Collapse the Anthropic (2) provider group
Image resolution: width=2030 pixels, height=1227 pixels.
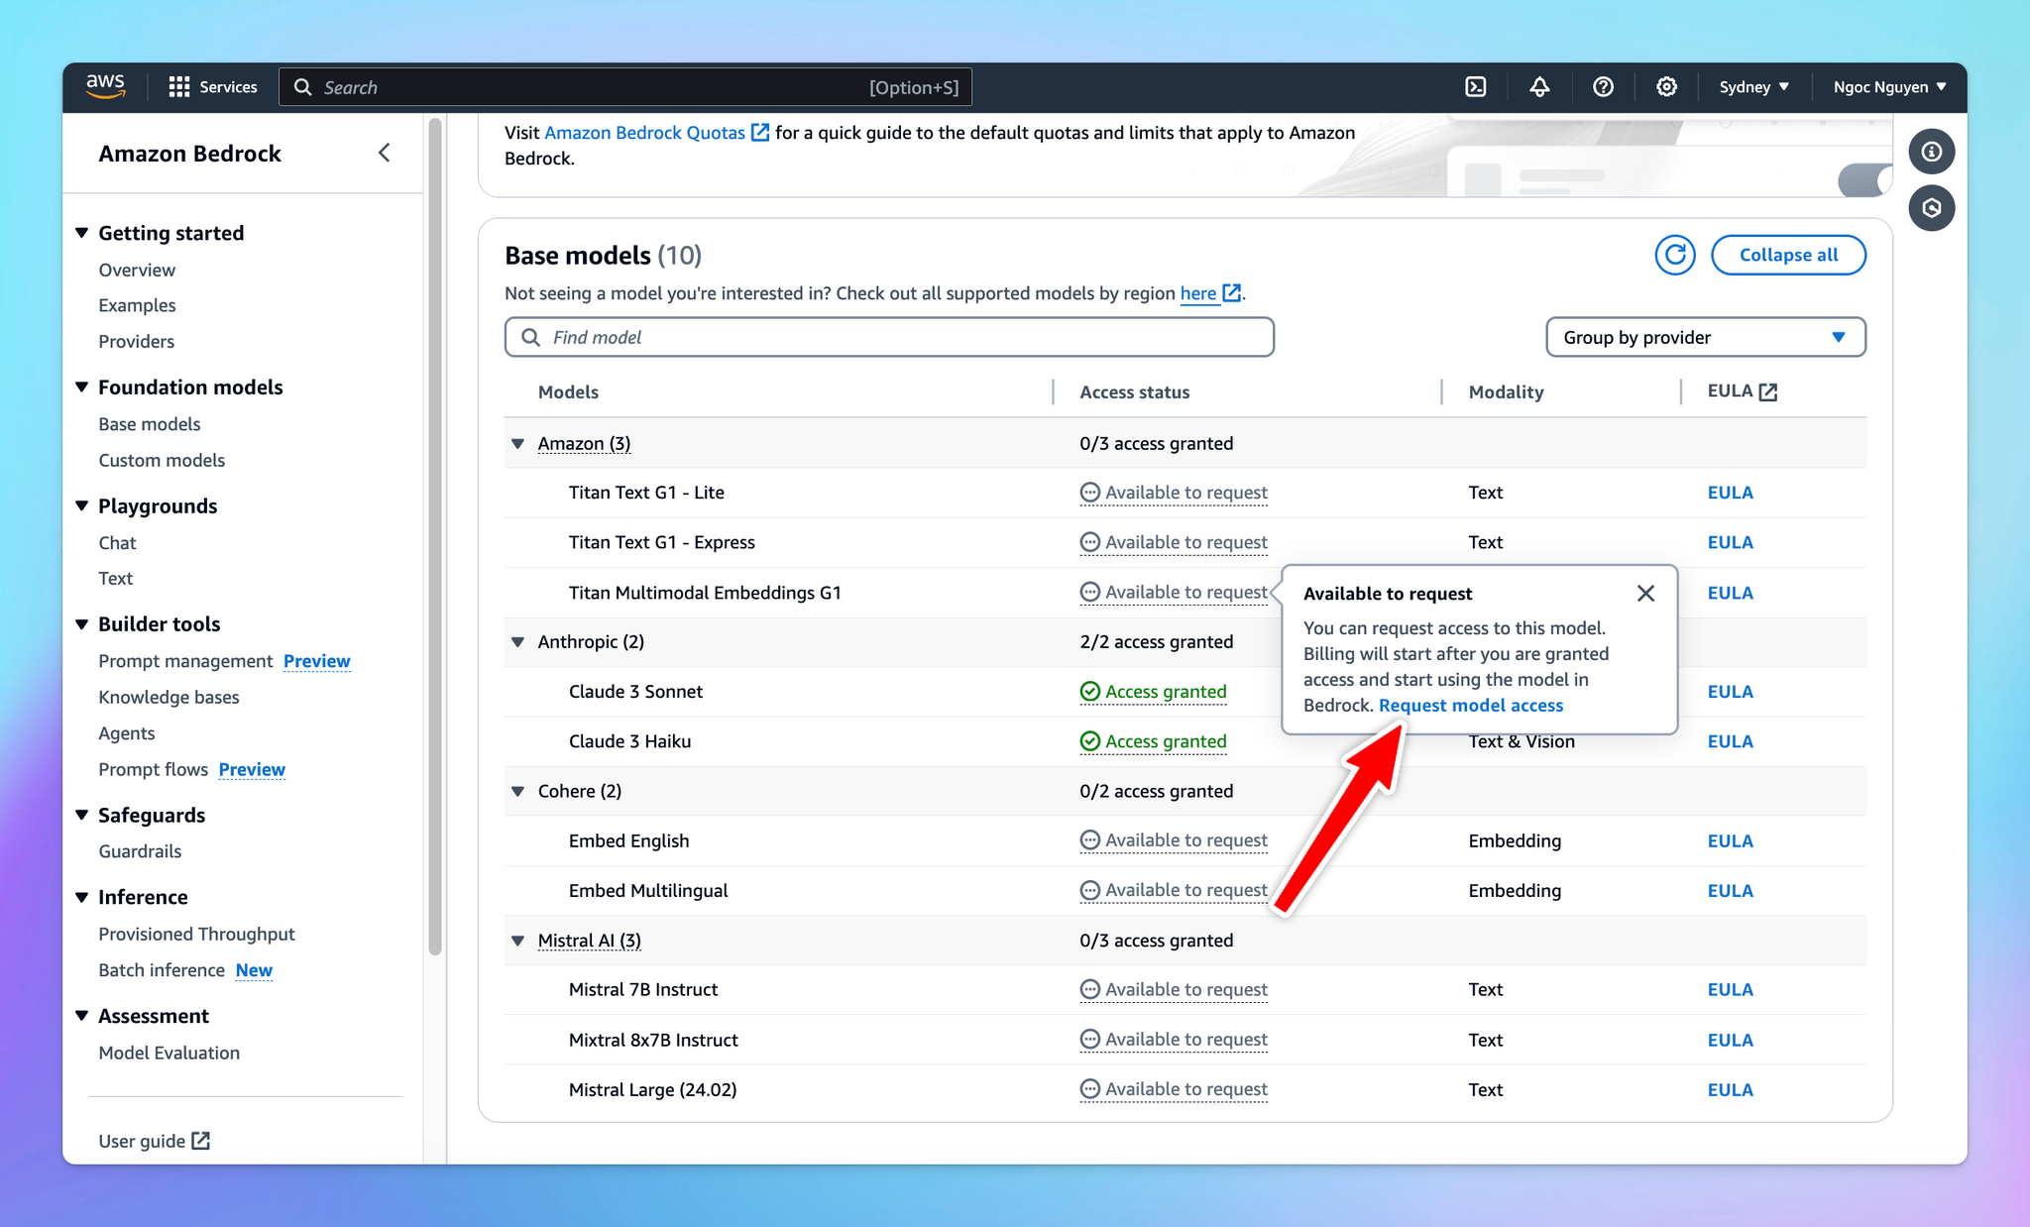517,642
